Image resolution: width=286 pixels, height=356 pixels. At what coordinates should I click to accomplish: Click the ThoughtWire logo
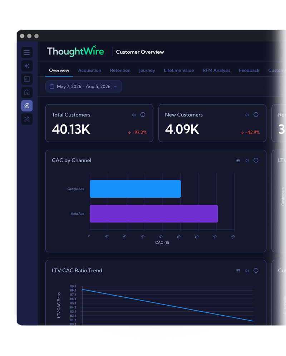pos(75,51)
